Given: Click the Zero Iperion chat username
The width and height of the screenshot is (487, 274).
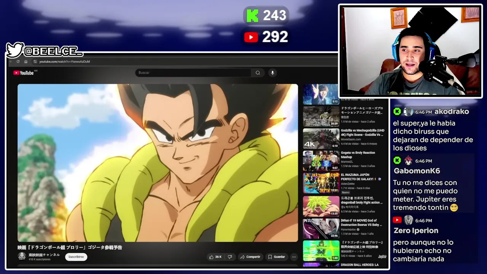Looking at the screenshot, I should click(x=416, y=231).
